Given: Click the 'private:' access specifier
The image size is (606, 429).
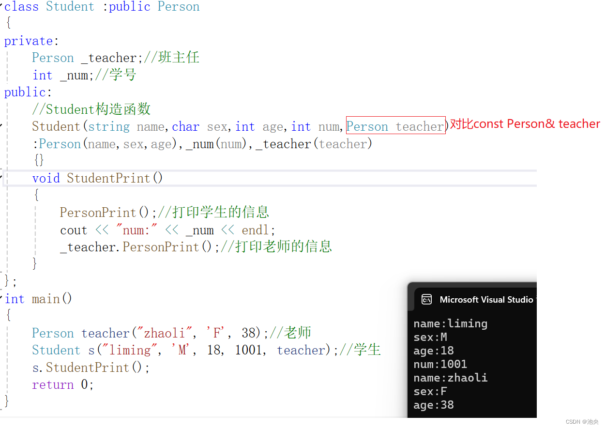Looking at the screenshot, I should [31, 41].
